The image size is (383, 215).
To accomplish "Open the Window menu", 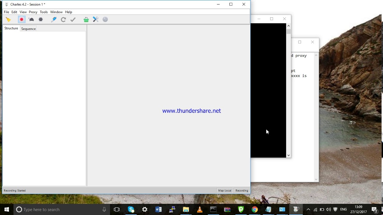I will [56, 12].
